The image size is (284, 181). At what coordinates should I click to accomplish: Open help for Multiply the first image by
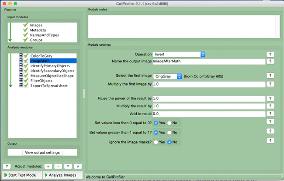coord(270,84)
